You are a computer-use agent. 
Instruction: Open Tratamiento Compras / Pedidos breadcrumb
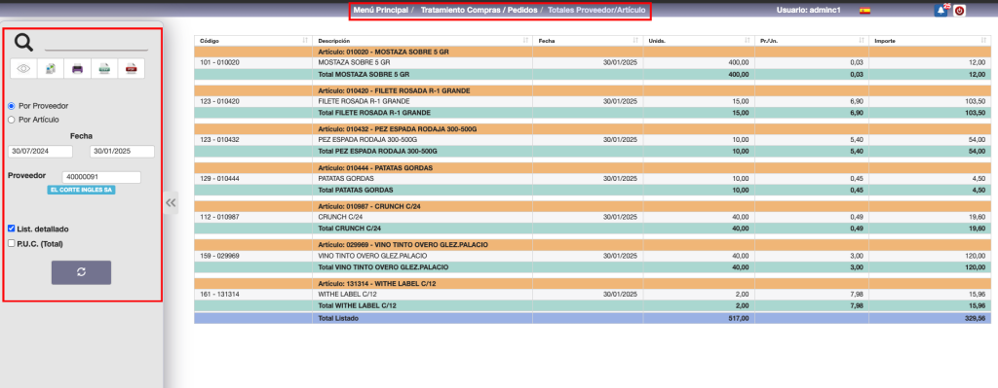479,10
